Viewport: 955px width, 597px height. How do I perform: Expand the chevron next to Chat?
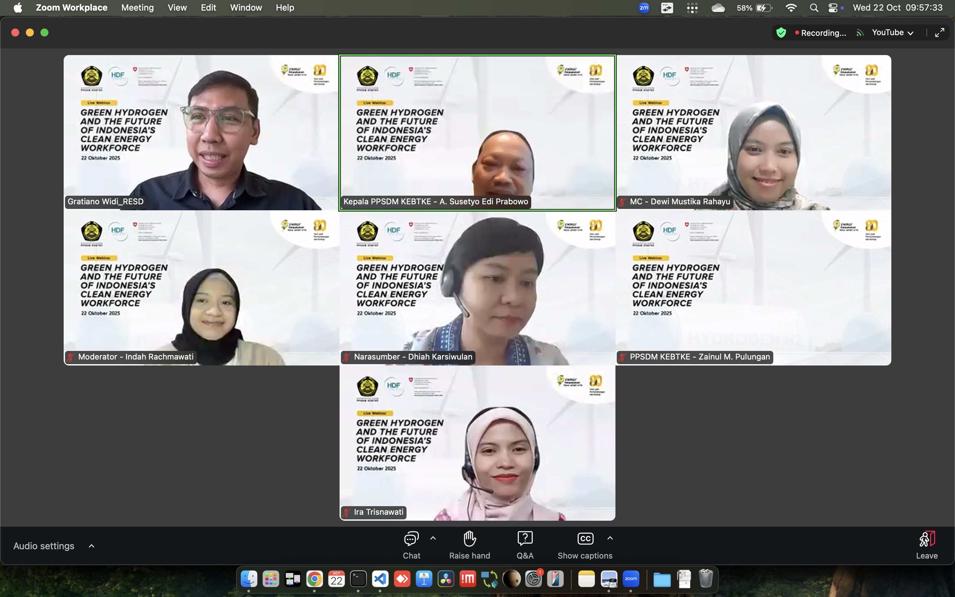point(433,538)
